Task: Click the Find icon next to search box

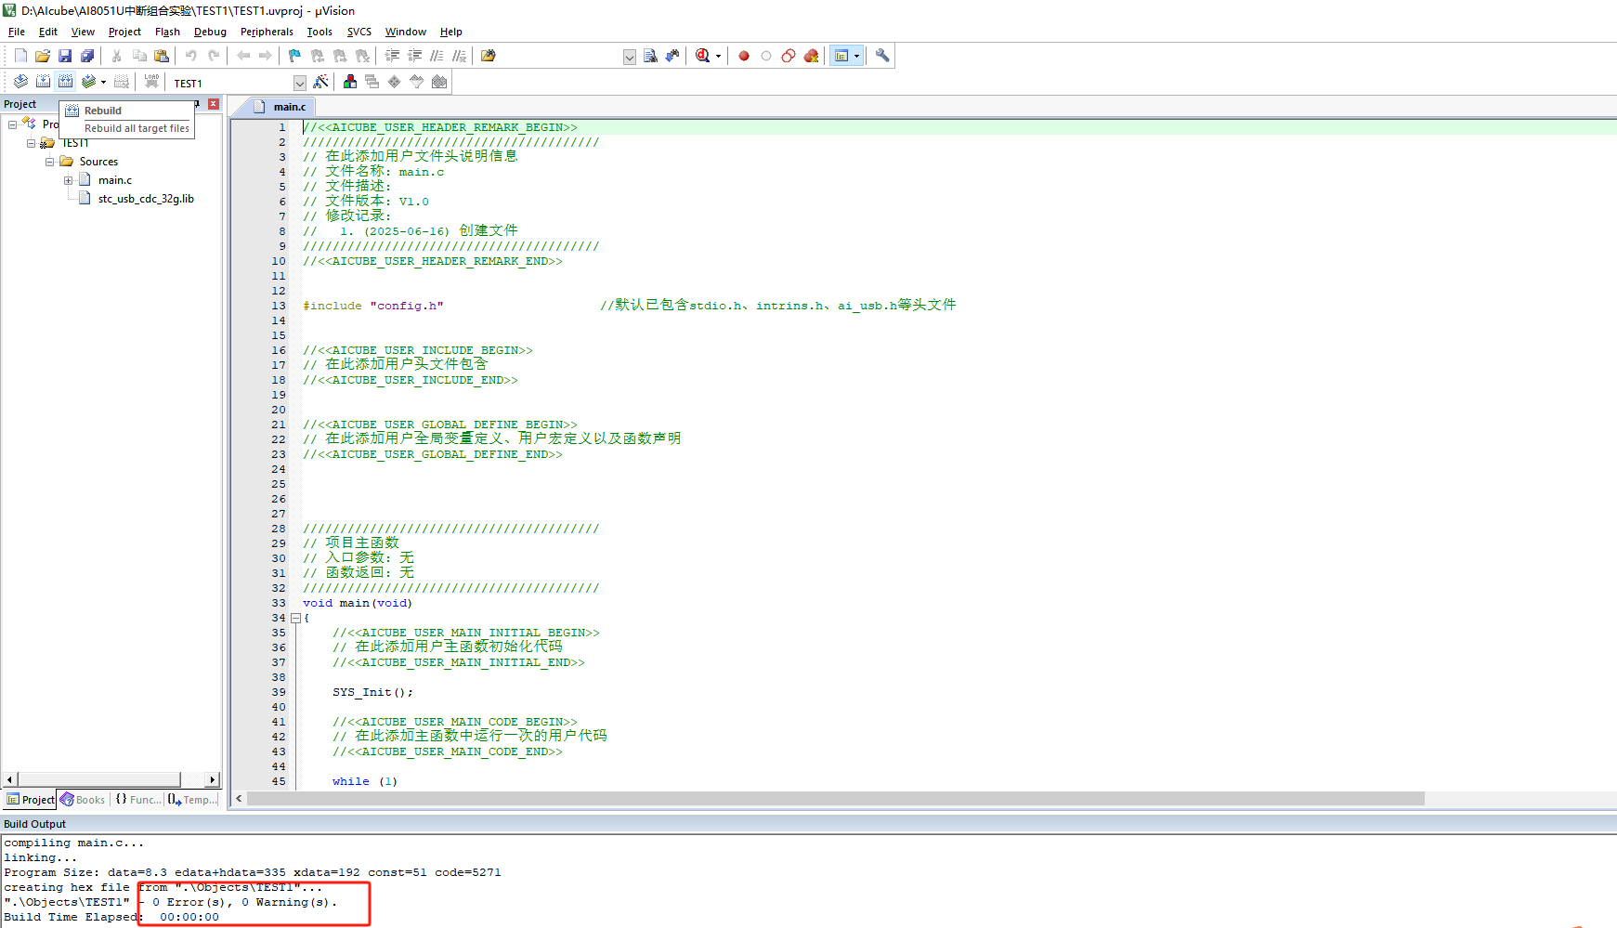Action: pyautogui.click(x=650, y=56)
